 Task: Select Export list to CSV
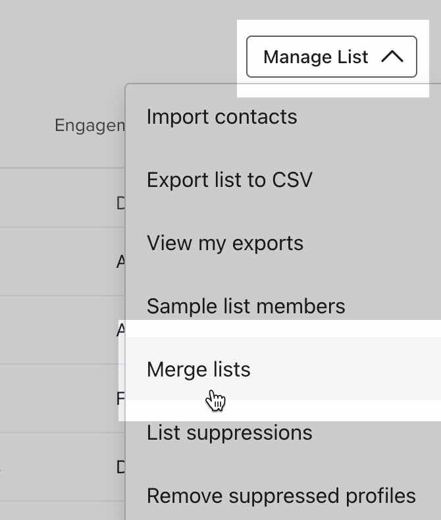point(229,180)
